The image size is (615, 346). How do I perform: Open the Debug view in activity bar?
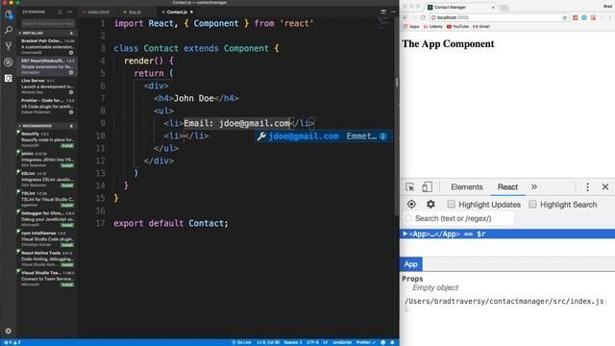(x=9, y=62)
